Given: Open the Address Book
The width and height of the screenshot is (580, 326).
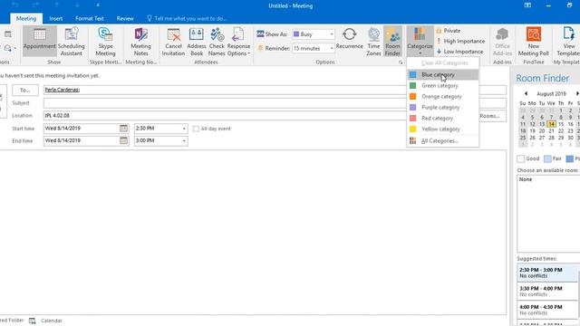Looking at the screenshot, I should pyautogui.click(x=197, y=42).
